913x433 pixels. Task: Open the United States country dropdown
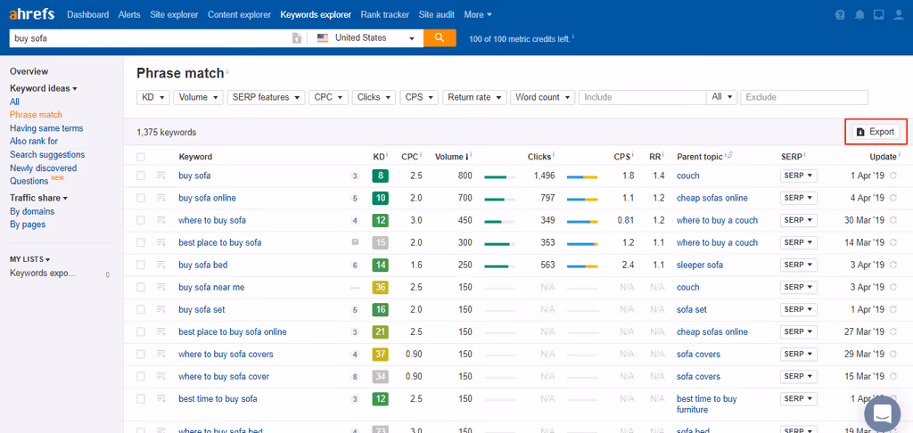(x=365, y=37)
